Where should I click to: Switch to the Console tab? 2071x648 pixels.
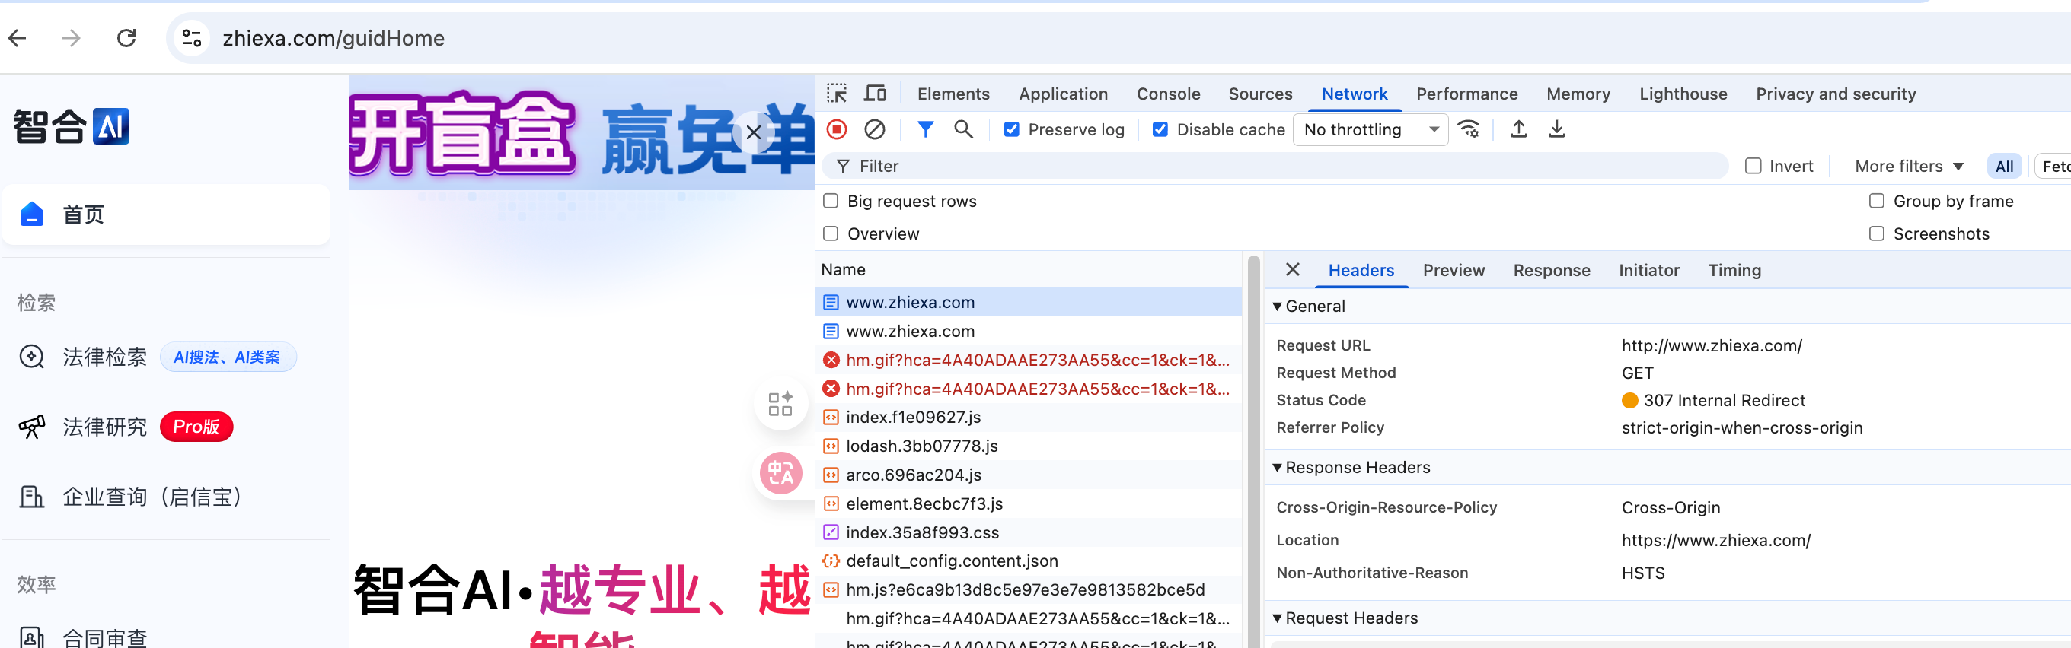[x=1167, y=94]
